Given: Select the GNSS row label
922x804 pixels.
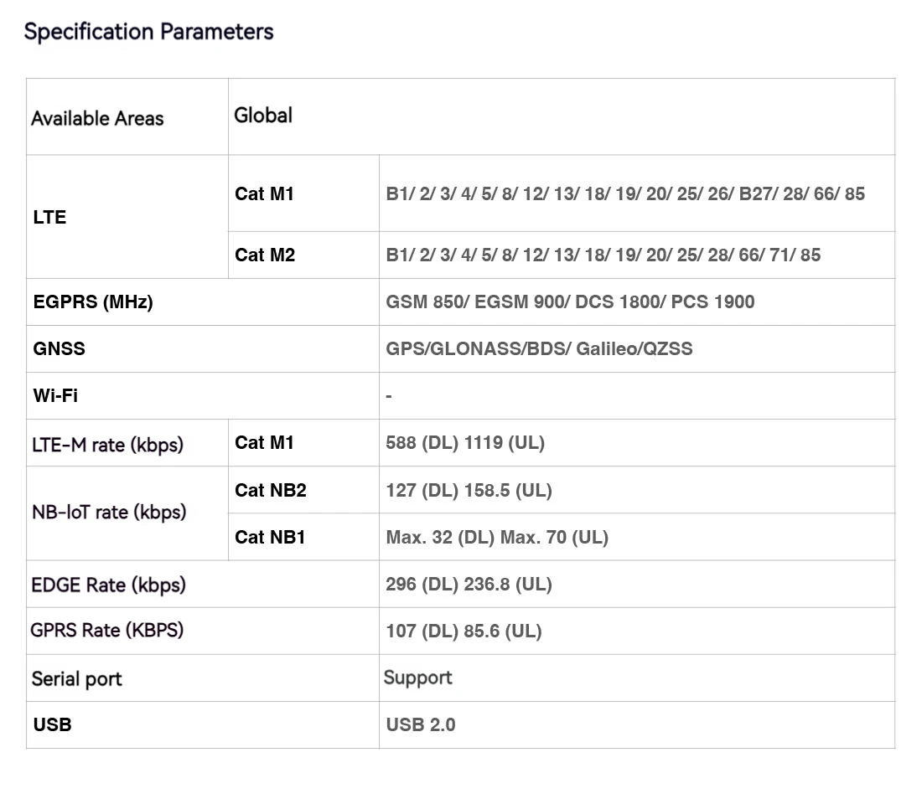Looking at the screenshot, I should tap(59, 348).
